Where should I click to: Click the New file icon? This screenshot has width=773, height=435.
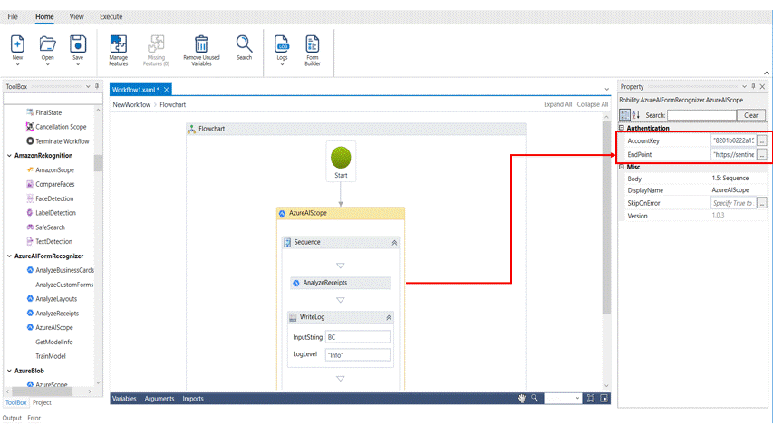[x=18, y=43]
